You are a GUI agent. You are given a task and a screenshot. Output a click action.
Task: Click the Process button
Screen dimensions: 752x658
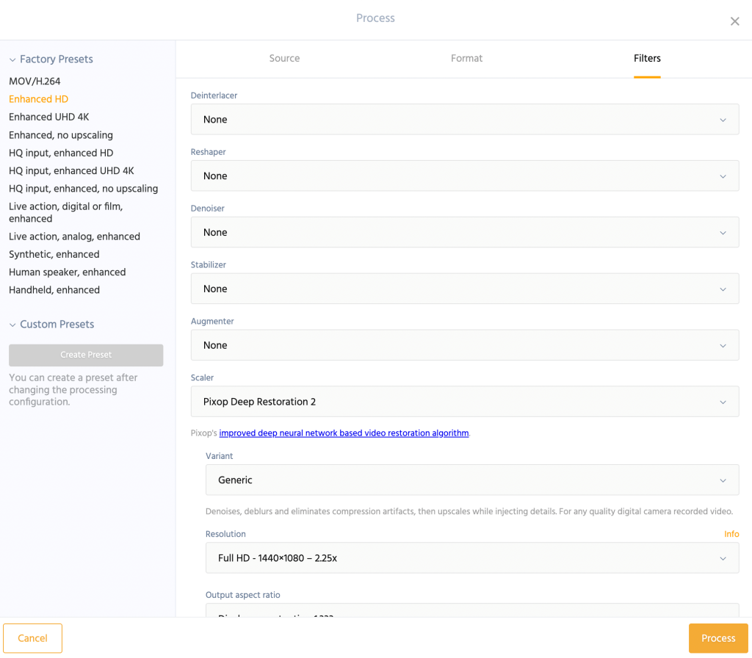point(717,638)
